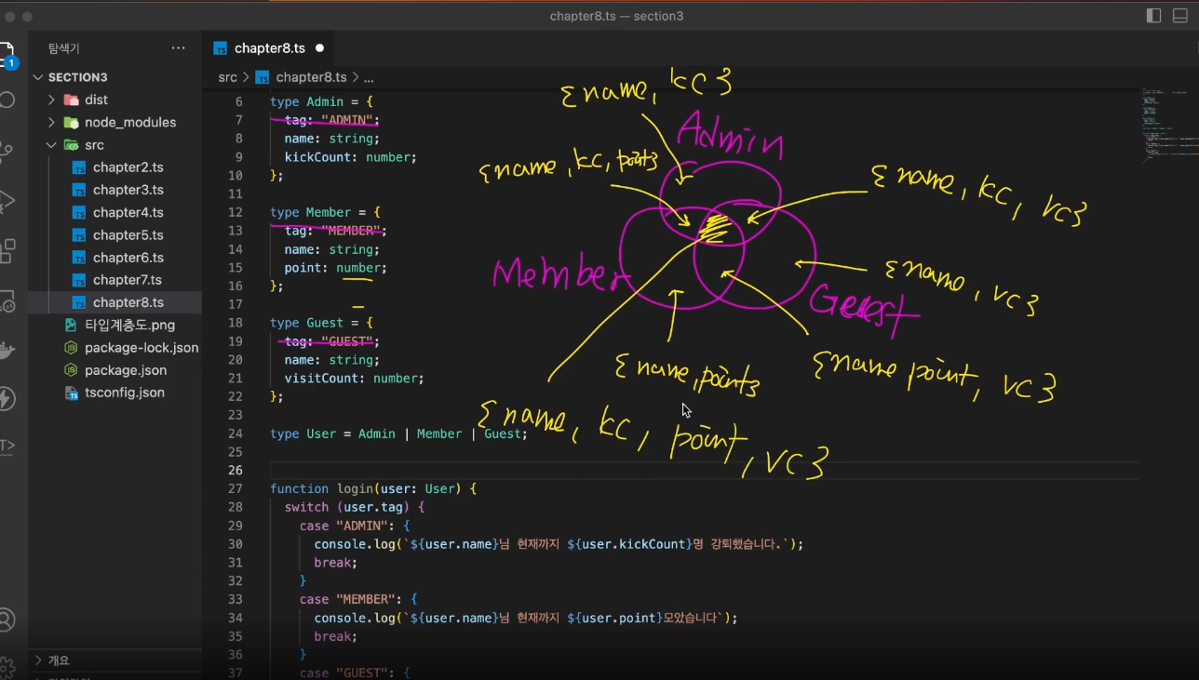The width and height of the screenshot is (1199, 680).
Task: Open chapter7.ts in the explorer
Action: tap(128, 280)
